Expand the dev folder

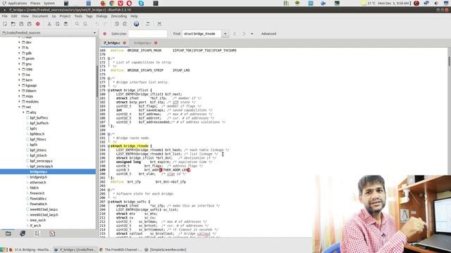pos(19,42)
